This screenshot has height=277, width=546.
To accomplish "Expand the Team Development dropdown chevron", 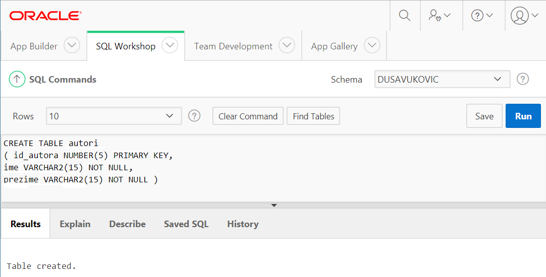I will 287,45.
